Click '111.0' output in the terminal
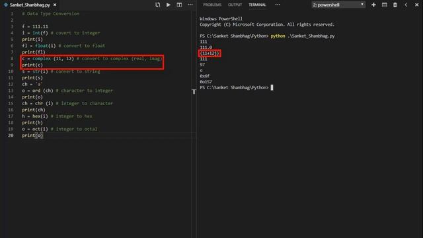This screenshot has height=238, width=423. 206,48
